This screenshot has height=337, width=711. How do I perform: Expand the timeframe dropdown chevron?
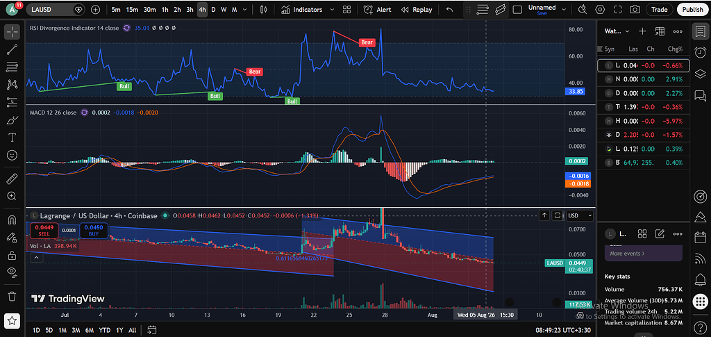(x=245, y=10)
